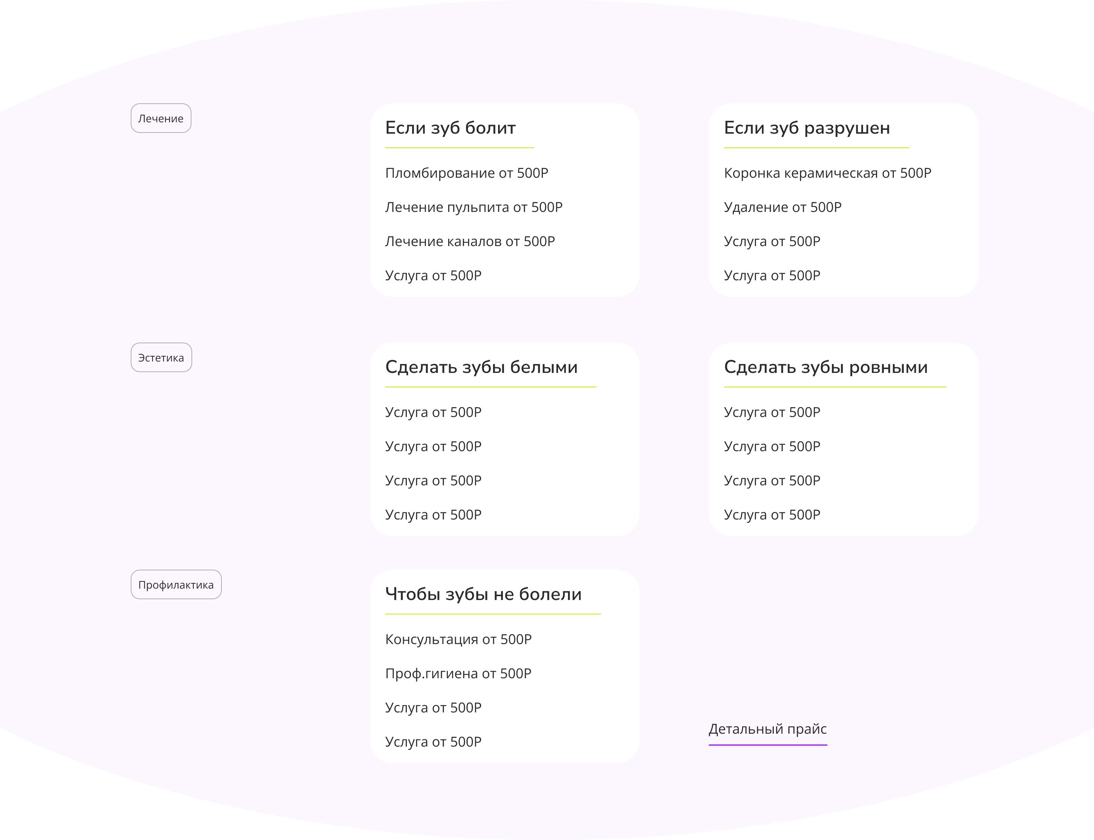Open the Сделать зубы белыми card heading
Screen dimensions: 1094x840
tap(481, 367)
